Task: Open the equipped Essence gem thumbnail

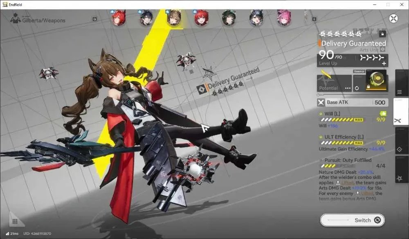Action: 376,80
